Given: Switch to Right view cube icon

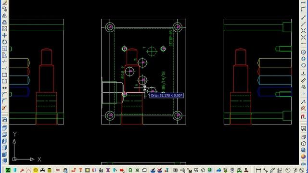Looking at the screenshot, I should [x=4, y=148].
